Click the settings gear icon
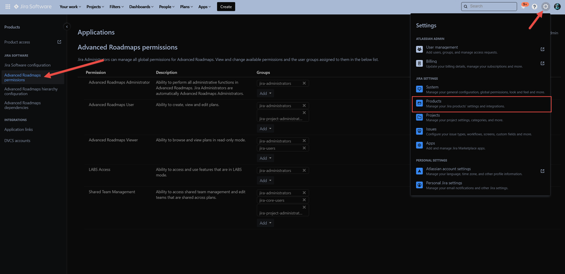The width and height of the screenshot is (565, 274). (546, 6)
